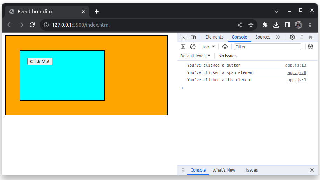The image size is (320, 180).
Task: Click "You've clicked a div element" message
Action: pos(220,80)
